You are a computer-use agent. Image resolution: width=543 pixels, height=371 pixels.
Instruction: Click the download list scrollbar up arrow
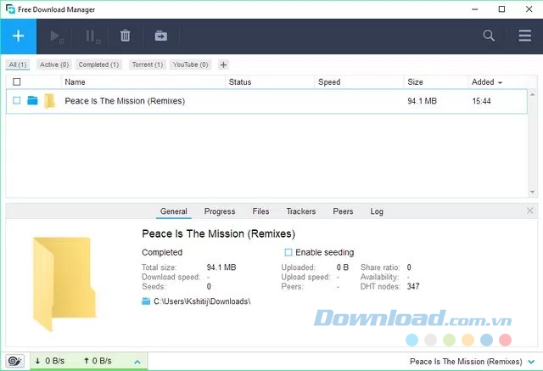532,94
